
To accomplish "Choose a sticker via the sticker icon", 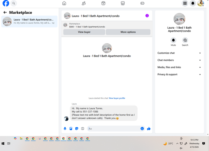I will (76, 129).
